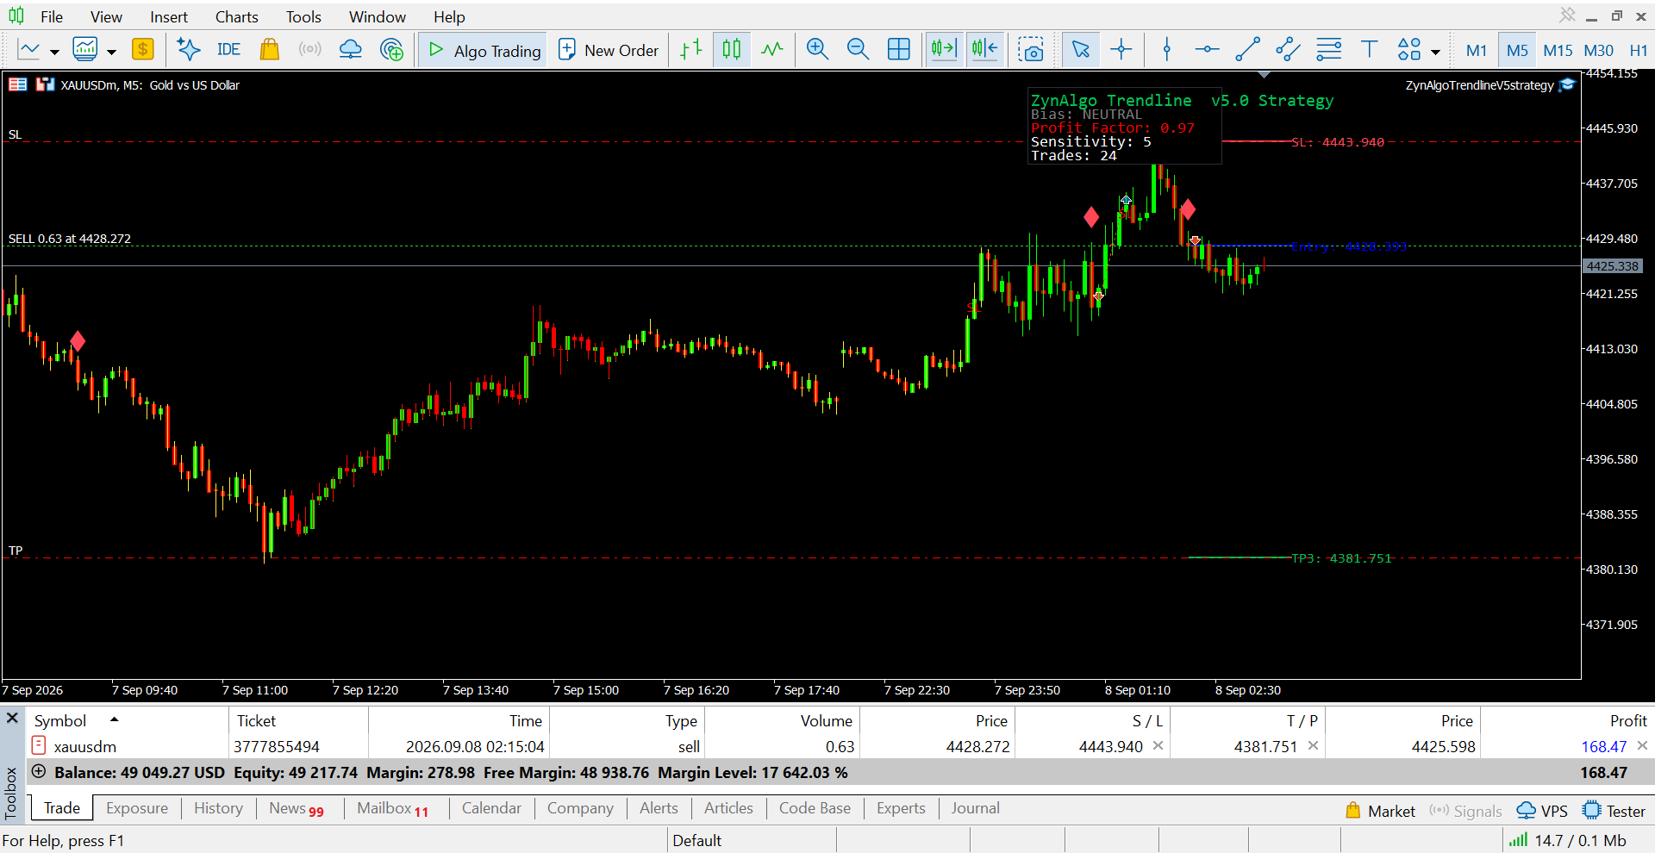The width and height of the screenshot is (1655, 853).
Task: Draw a vertical line
Action: 1167,49
